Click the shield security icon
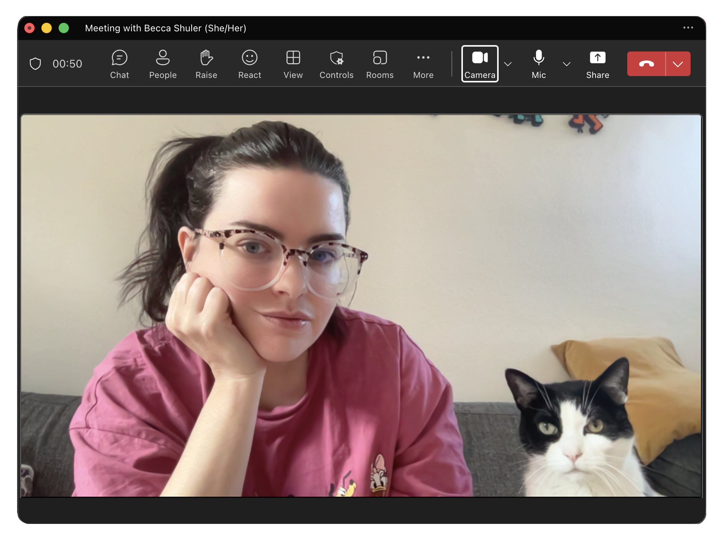The width and height of the screenshot is (723, 540). 35,64
